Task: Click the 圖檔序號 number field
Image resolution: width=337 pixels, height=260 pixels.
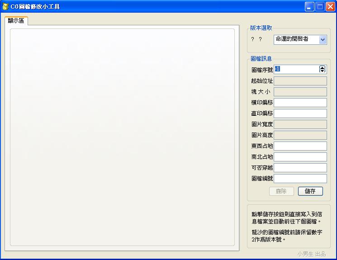Action: pos(296,69)
